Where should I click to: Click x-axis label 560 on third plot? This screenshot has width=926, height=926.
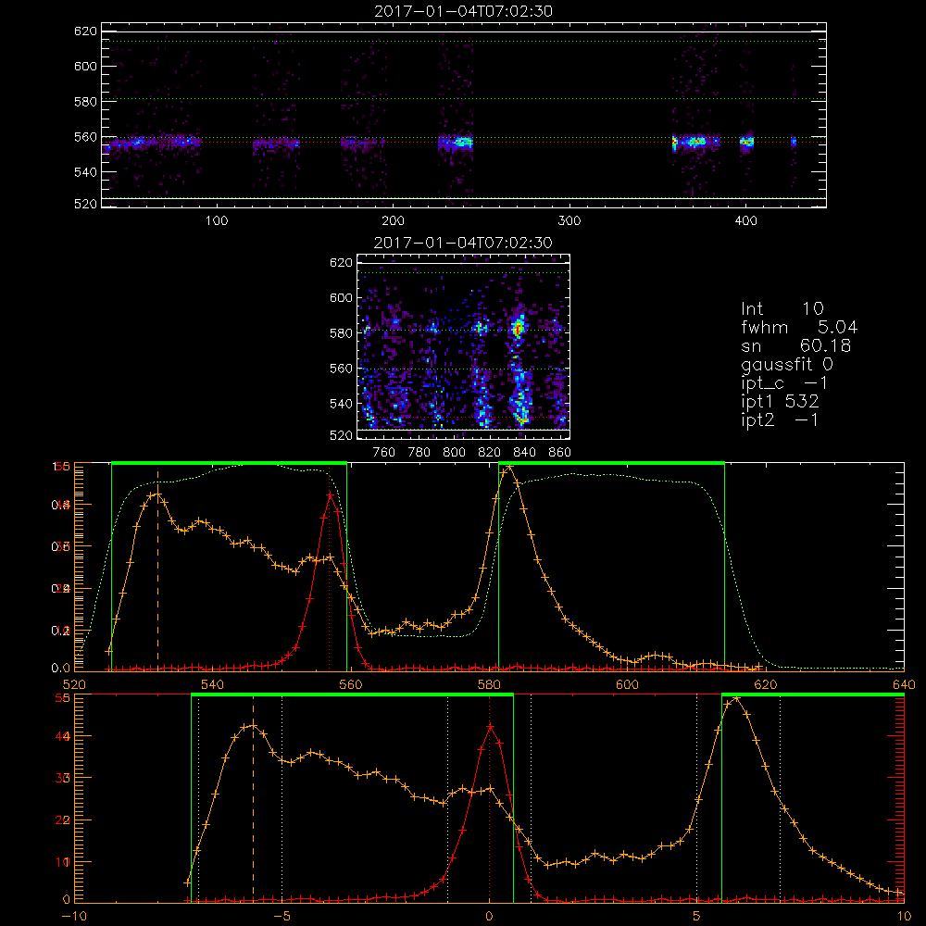tap(351, 684)
